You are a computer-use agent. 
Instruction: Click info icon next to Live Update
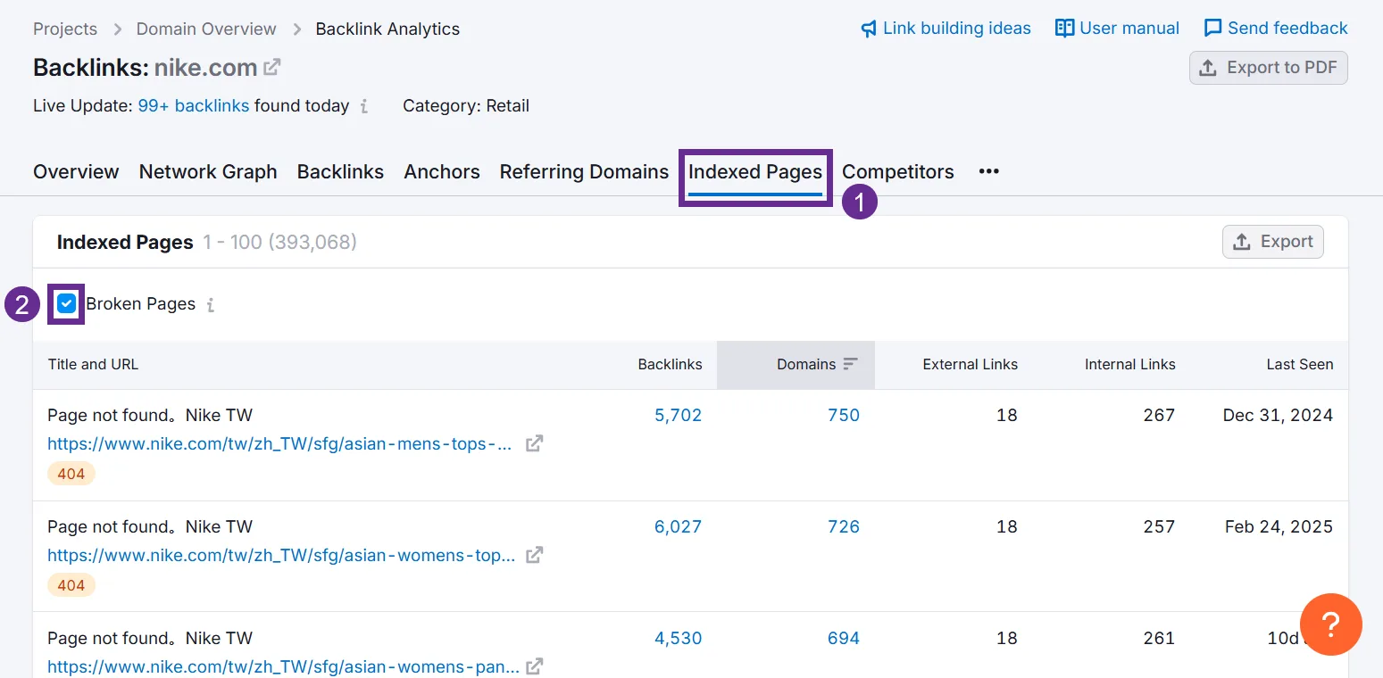click(x=364, y=106)
